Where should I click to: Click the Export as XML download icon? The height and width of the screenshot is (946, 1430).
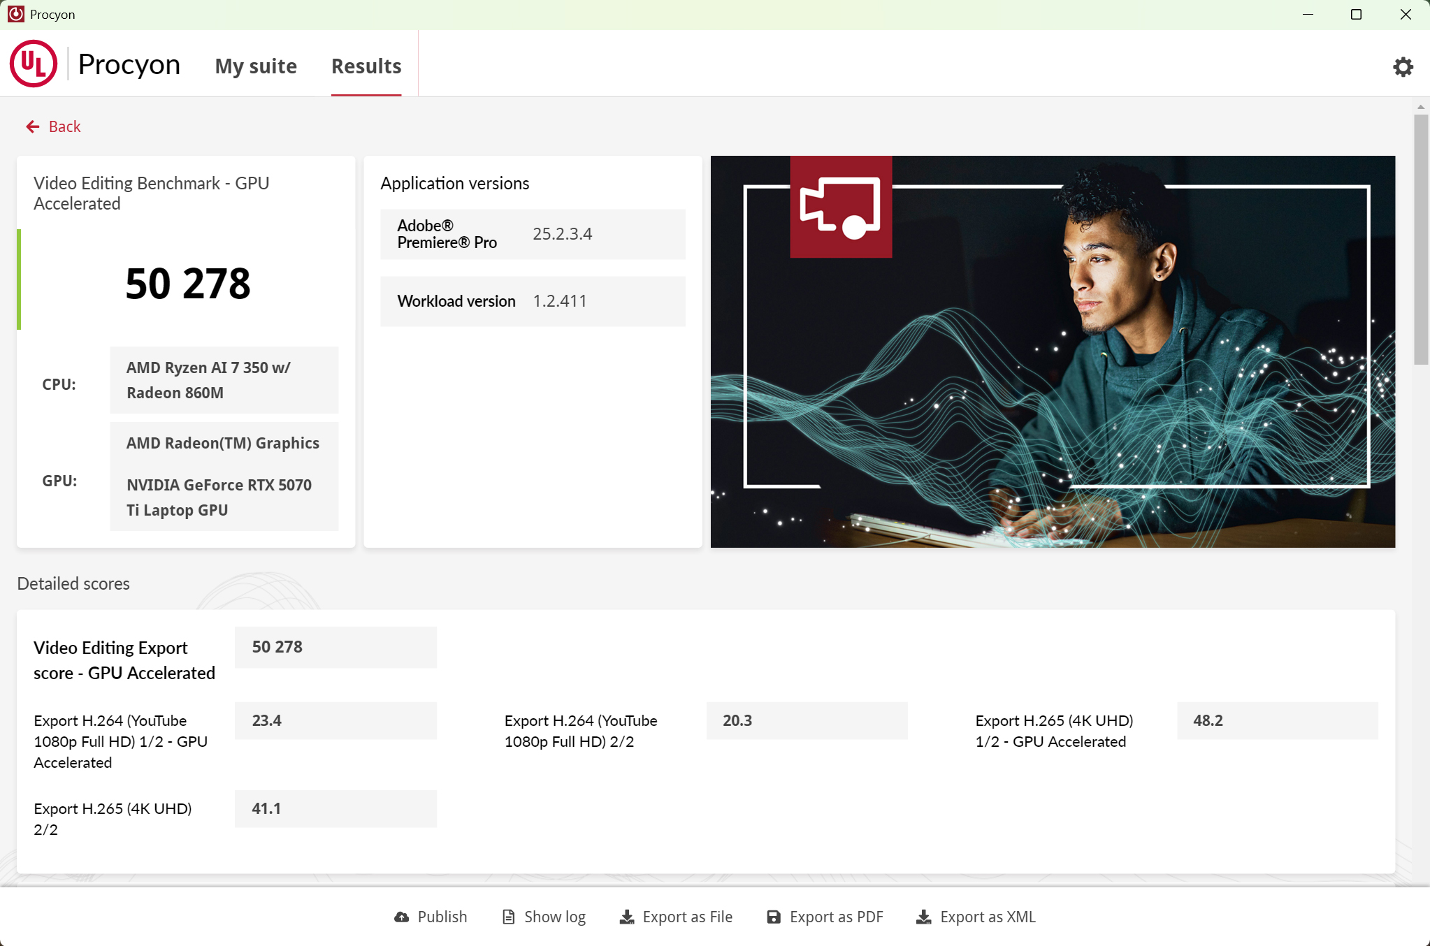tap(924, 916)
